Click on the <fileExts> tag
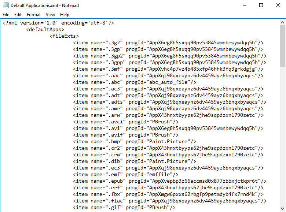The height and width of the screenshot is (212, 286). tap(63, 36)
